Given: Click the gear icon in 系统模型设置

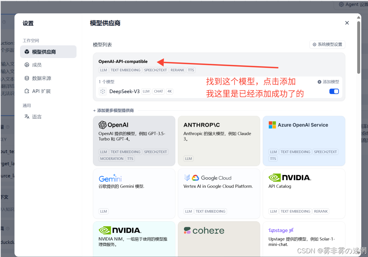Looking at the screenshot, I should coord(315,44).
